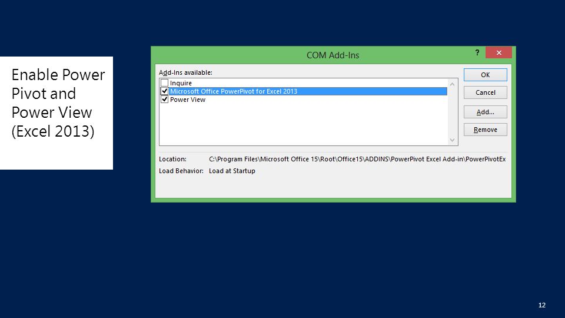Select the Power View list row text

click(187, 100)
